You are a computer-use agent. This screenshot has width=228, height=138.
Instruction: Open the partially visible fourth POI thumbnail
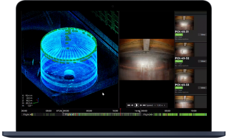[184, 102]
